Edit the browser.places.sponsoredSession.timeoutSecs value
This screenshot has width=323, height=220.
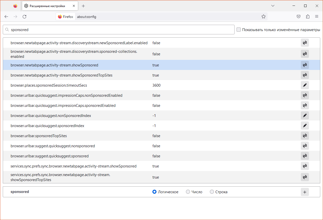coord(305,85)
